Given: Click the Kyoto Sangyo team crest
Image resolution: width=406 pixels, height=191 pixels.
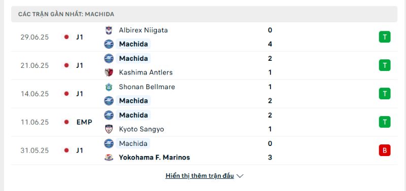Looking at the screenshot, I should 109,129.
